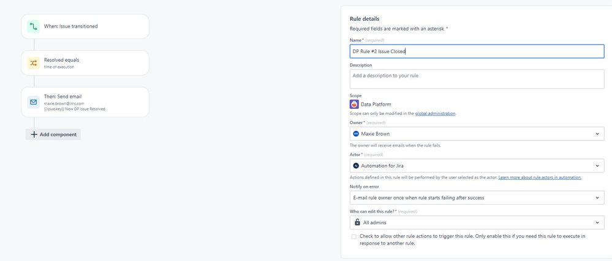
Task: Expand Who can edit this rule dropdown
Action: pos(597,222)
